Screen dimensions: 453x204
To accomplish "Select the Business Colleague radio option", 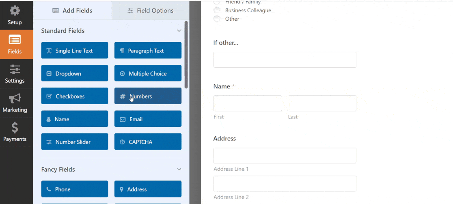I will (x=217, y=11).
